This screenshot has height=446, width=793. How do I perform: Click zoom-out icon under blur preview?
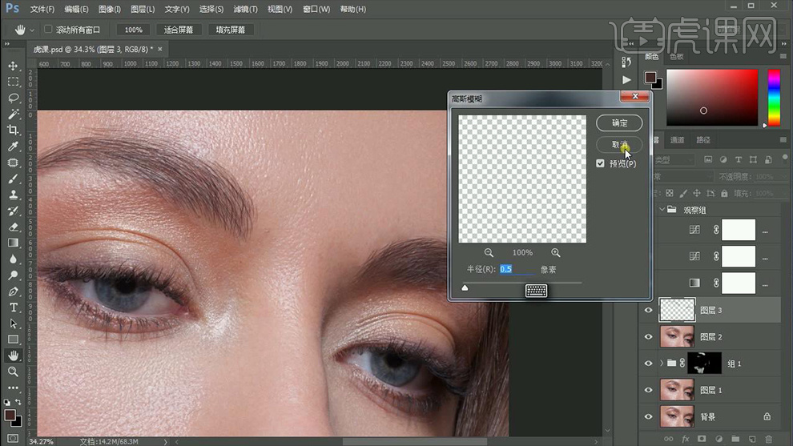489,253
